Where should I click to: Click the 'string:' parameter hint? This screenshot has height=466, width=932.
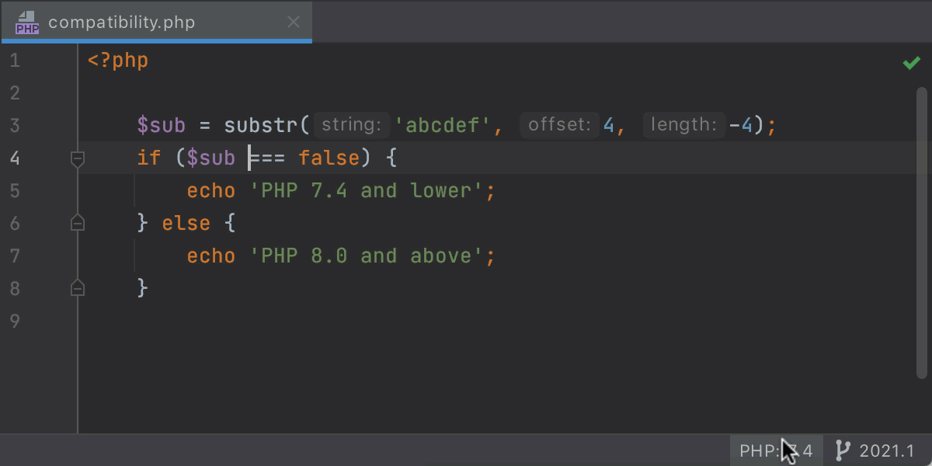(x=351, y=125)
